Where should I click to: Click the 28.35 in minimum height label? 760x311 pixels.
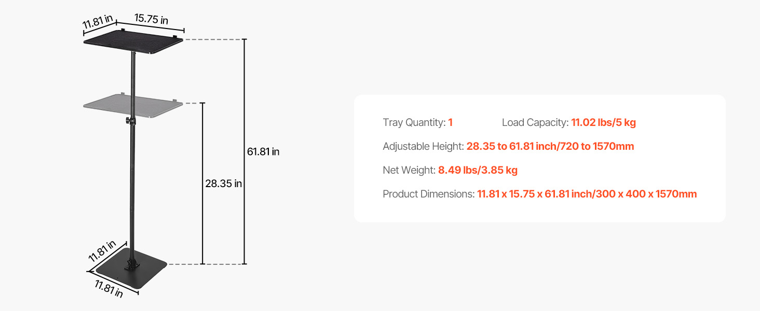pos(223,183)
